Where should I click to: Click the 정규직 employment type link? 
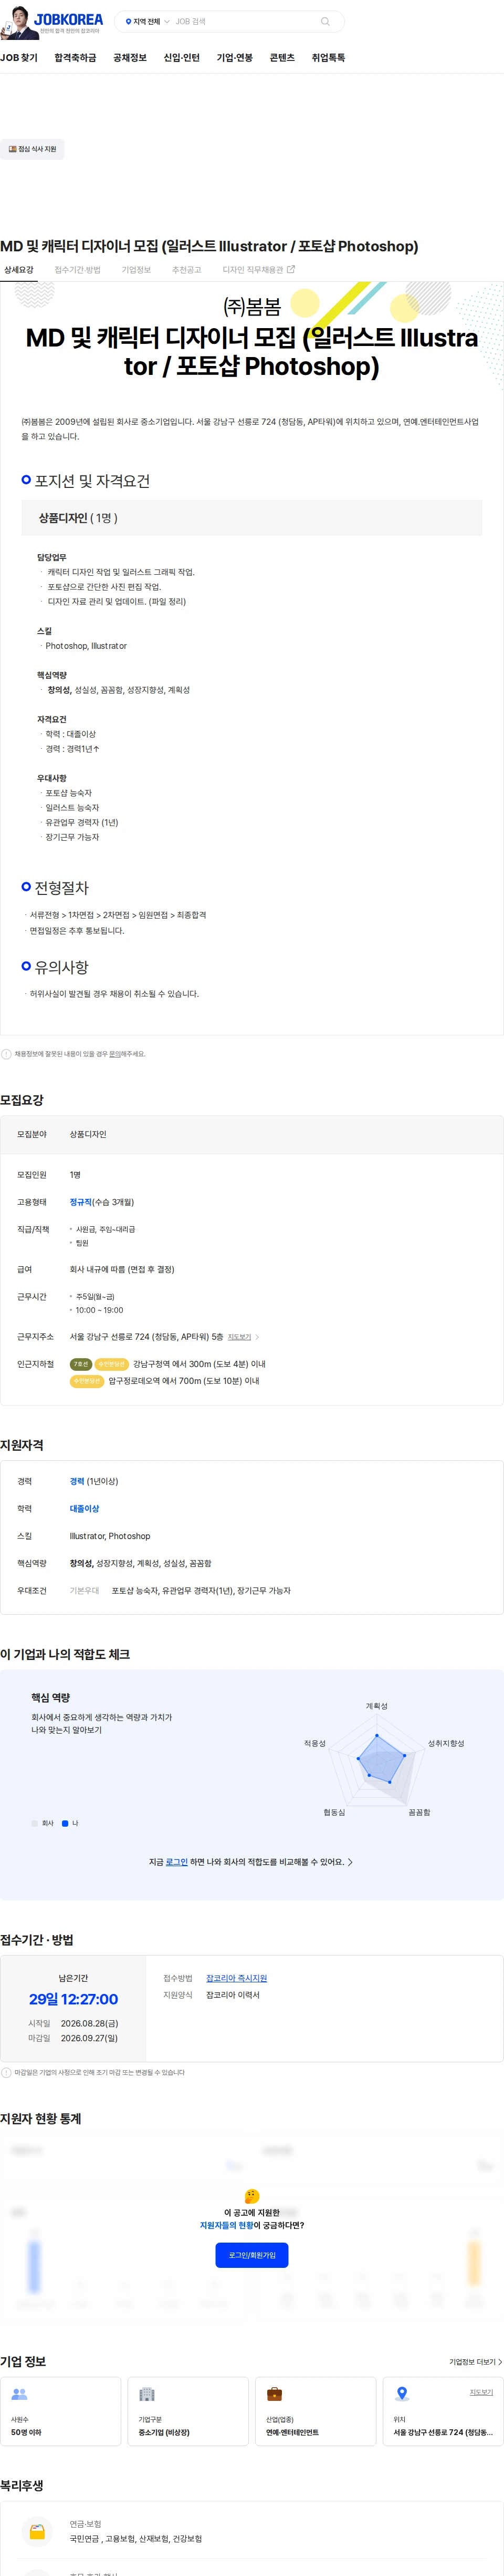click(81, 1202)
